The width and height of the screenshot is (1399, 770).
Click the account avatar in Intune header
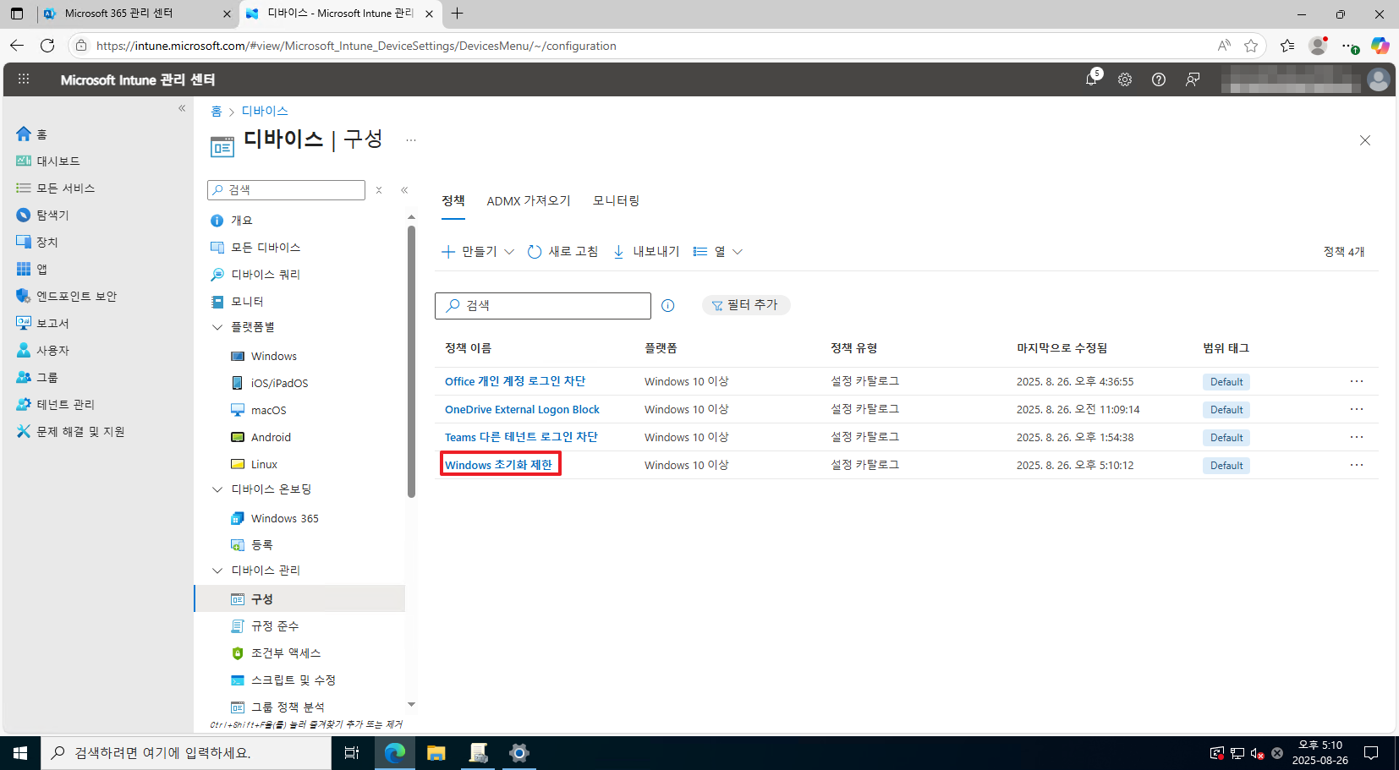[1379, 79]
